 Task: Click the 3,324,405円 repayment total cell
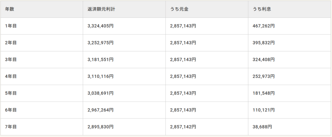(x=101, y=26)
